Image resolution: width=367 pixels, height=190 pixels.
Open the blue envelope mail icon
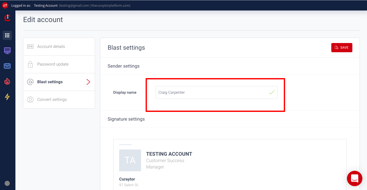click(7, 66)
